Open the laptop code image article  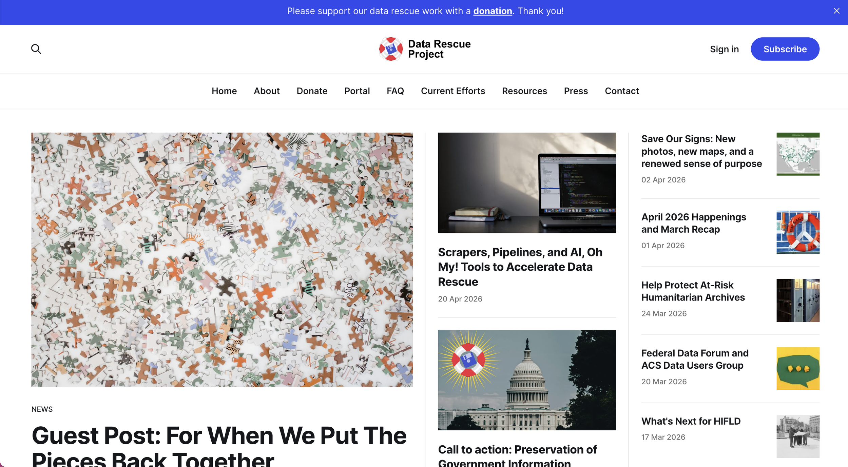click(527, 182)
